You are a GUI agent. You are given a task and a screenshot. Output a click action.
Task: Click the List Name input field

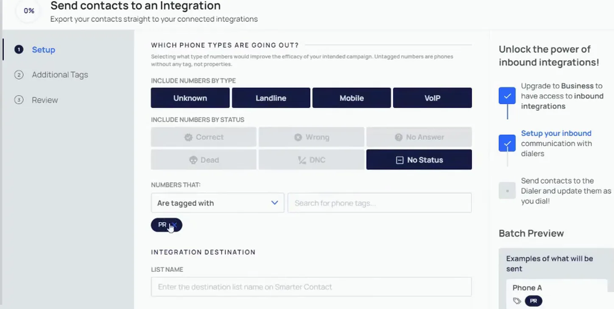[311, 287]
